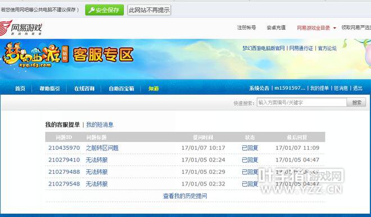
Task: Open the 网易游戏 logo
Action: coord(21,28)
